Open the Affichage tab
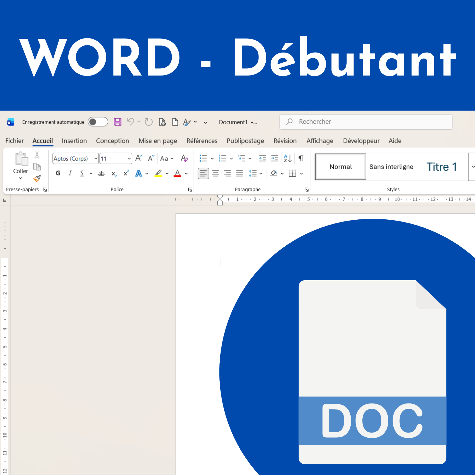This screenshot has height=475, width=475. tap(320, 141)
